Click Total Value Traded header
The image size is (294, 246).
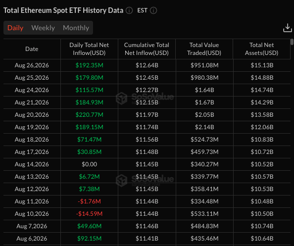tap(204, 49)
